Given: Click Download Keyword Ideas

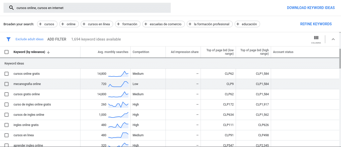Looking at the screenshot, I should coord(311,8).
